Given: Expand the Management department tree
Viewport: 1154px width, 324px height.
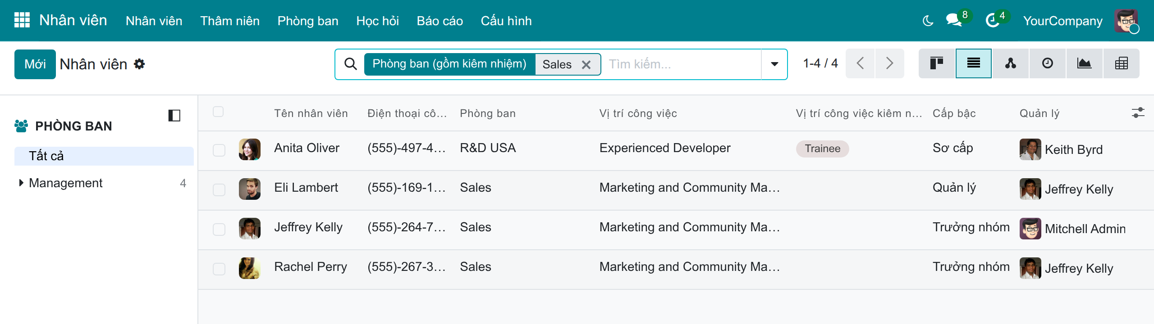Looking at the screenshot, I should tap(21, 183).
